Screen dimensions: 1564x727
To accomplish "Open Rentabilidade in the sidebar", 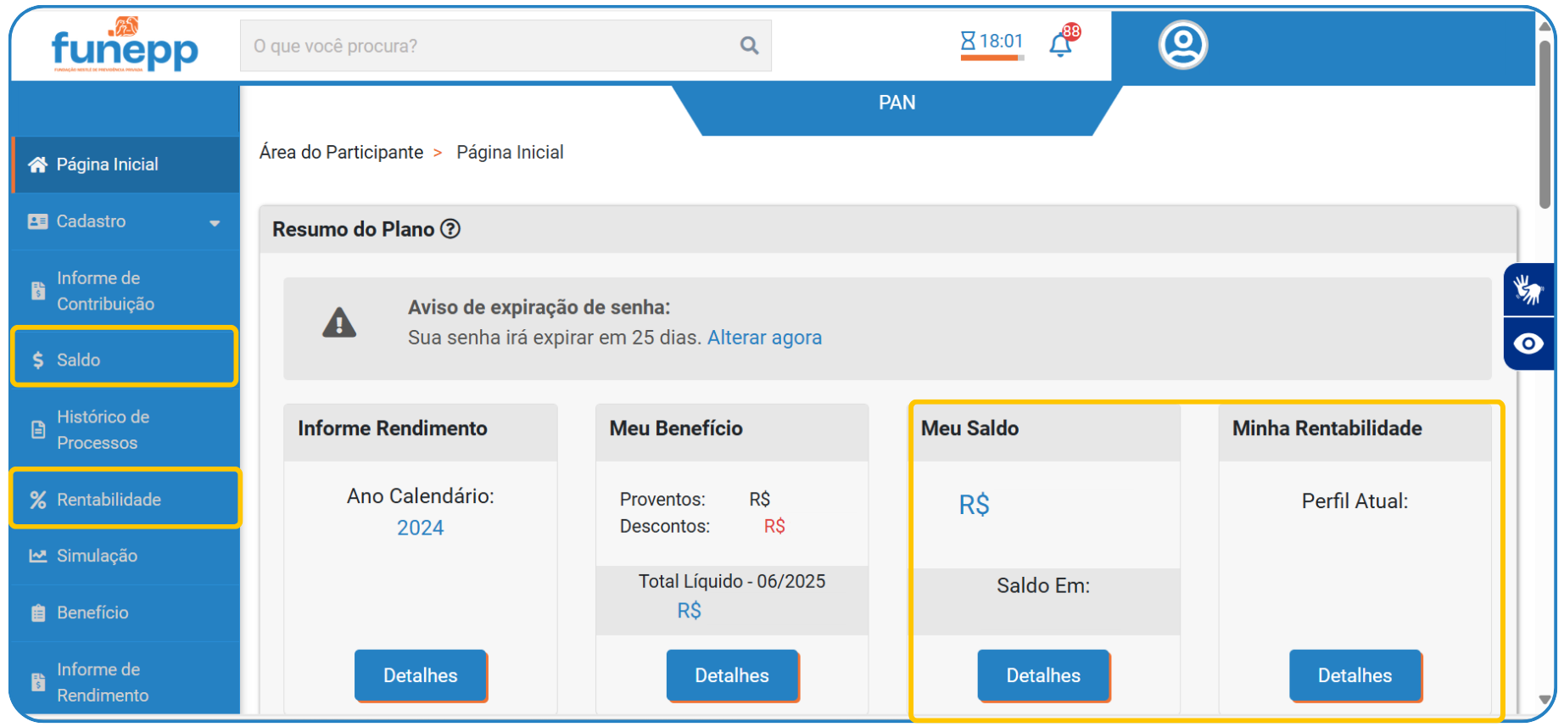I will [126, 498].
